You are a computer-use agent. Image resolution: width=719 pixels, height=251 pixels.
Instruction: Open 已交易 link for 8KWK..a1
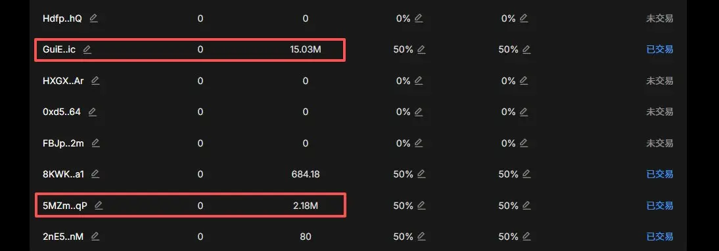point(660,174)
